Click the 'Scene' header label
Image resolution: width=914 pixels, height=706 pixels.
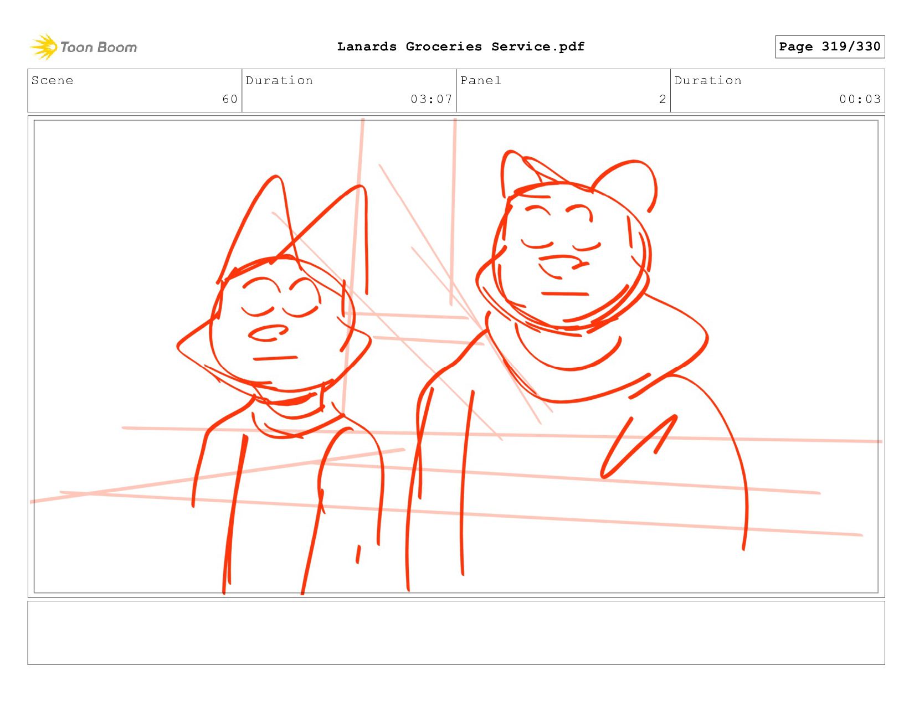tap(52, 80)
